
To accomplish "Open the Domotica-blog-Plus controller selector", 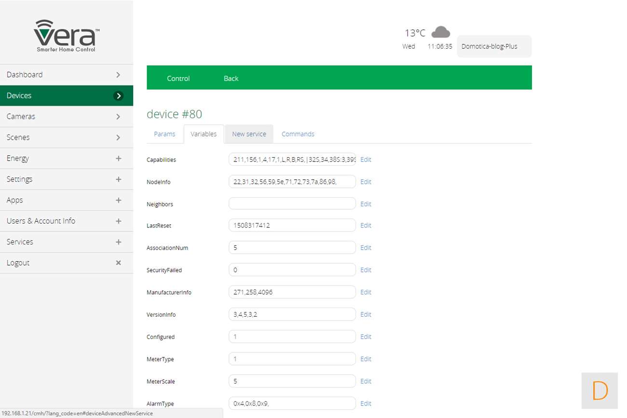I will (493, 46).
